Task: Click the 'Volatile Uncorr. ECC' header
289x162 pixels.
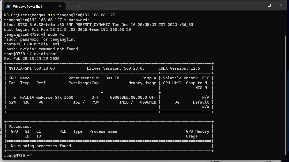Action: [186, 78]
